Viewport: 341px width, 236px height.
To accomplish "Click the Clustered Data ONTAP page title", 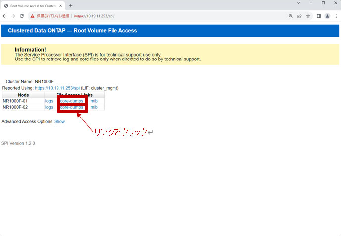I will tap(72, 30).
